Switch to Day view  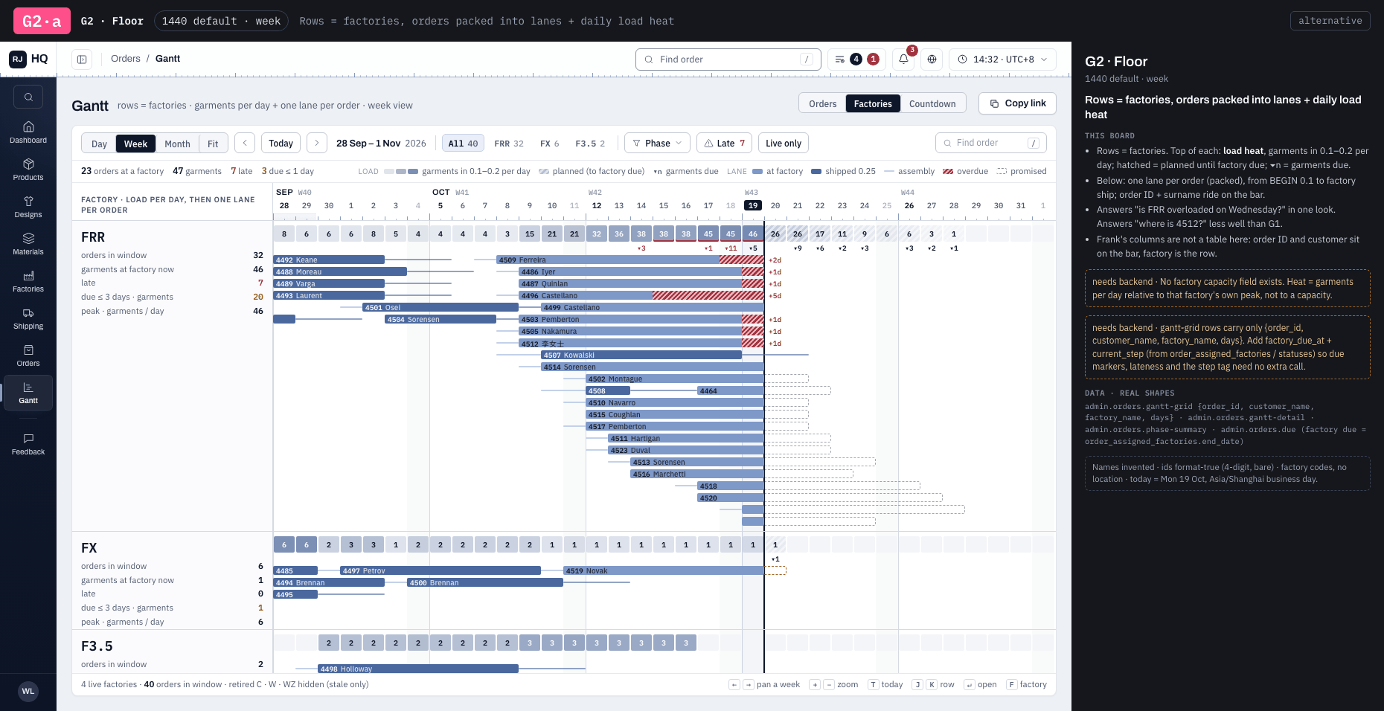pos(99,144)
